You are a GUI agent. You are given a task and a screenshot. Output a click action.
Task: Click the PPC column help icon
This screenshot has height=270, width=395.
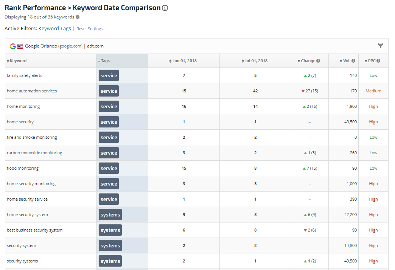click(378, 61)
